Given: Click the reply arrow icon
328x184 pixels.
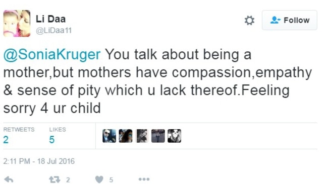Looking at the screenshot, I should (9, 179).
